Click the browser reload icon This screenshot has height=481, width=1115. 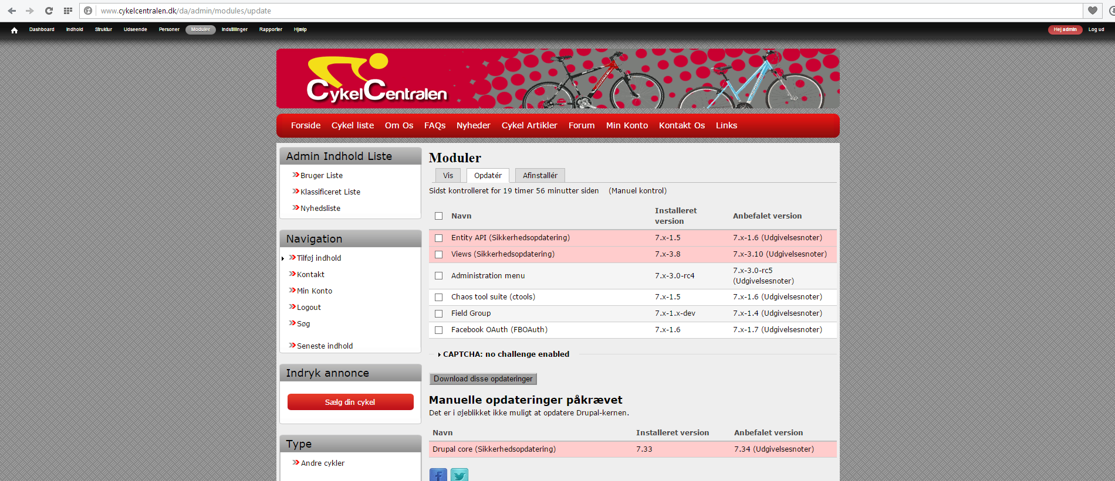pos(49,11)
